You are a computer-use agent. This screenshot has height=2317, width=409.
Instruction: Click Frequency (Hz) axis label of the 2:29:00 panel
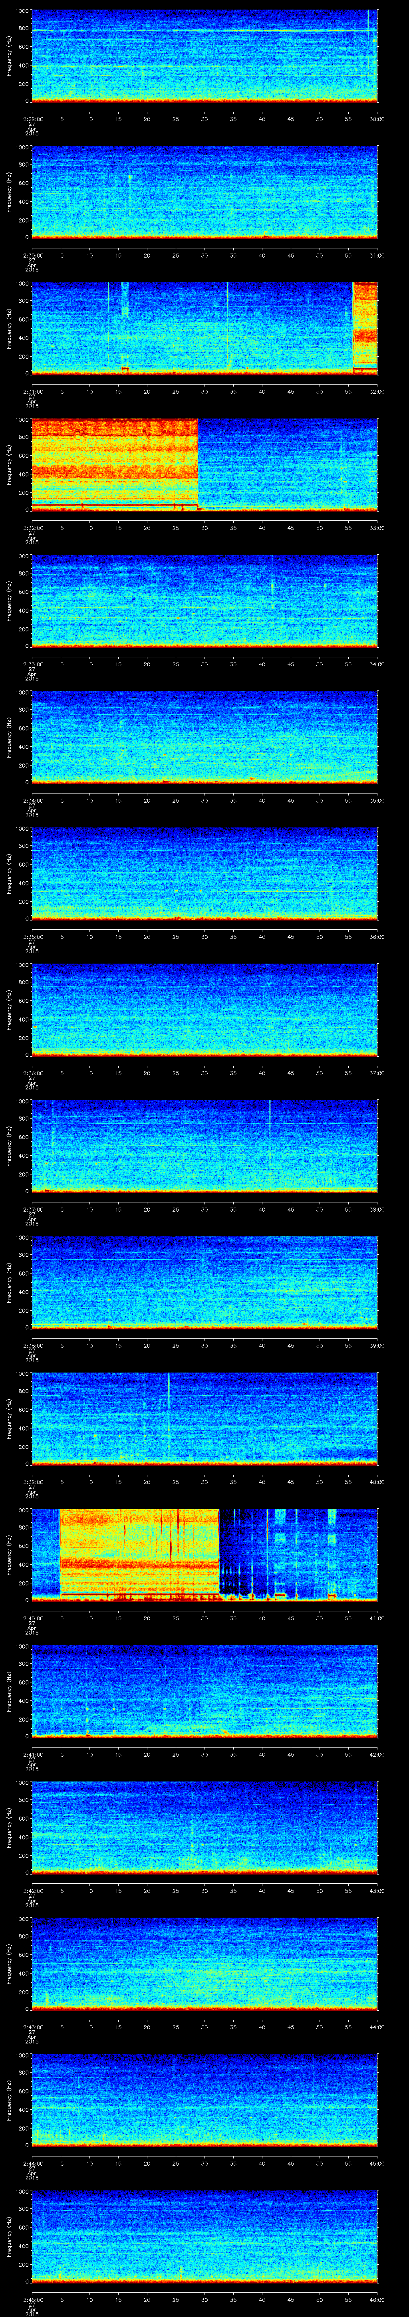pos(9,56)
